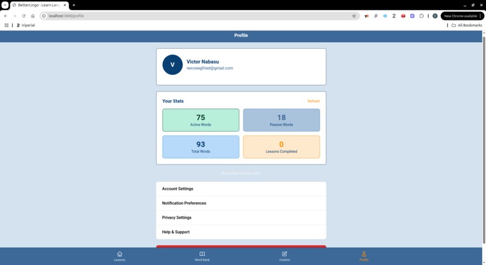Image resolution: width=486 pixels, height=265 pixels.
Task: Open the purple extension icon in toolbar
Action: [412, 16]
